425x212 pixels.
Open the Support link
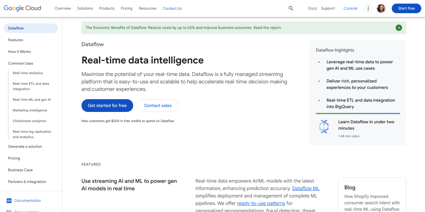pos(328,8)
